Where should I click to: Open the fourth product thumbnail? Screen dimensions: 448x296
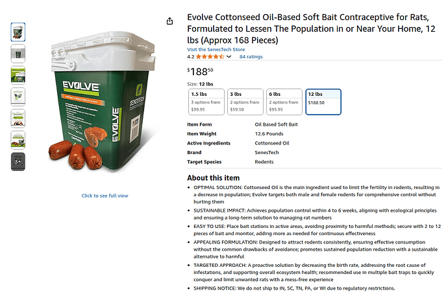(18, 97)
